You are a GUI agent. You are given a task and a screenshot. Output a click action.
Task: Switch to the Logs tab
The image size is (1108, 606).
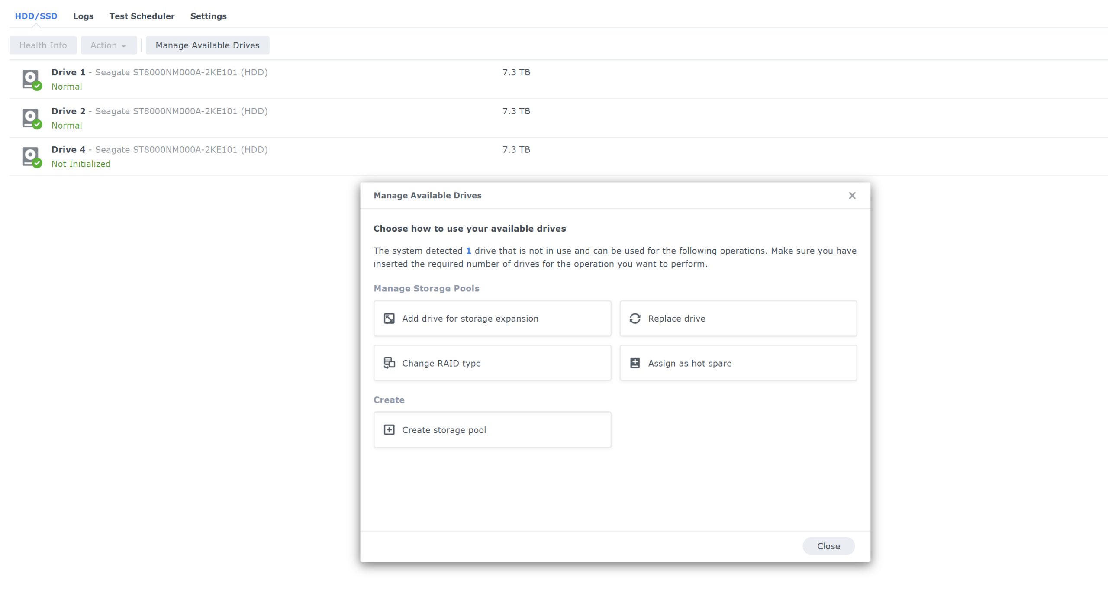pos(83,16)
